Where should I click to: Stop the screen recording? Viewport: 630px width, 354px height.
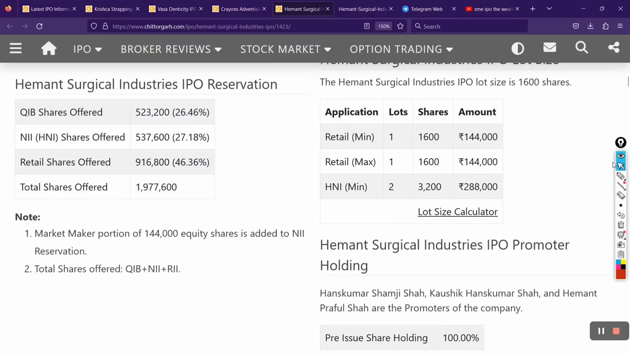tap(616, 331)
